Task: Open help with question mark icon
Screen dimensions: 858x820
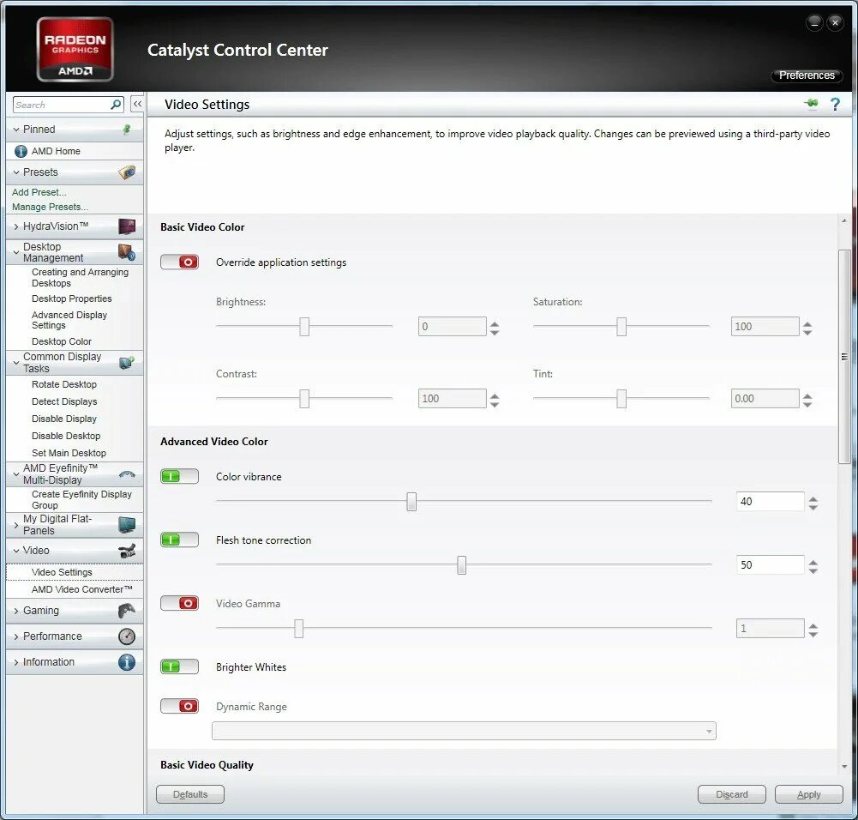Action: [835, 104]
